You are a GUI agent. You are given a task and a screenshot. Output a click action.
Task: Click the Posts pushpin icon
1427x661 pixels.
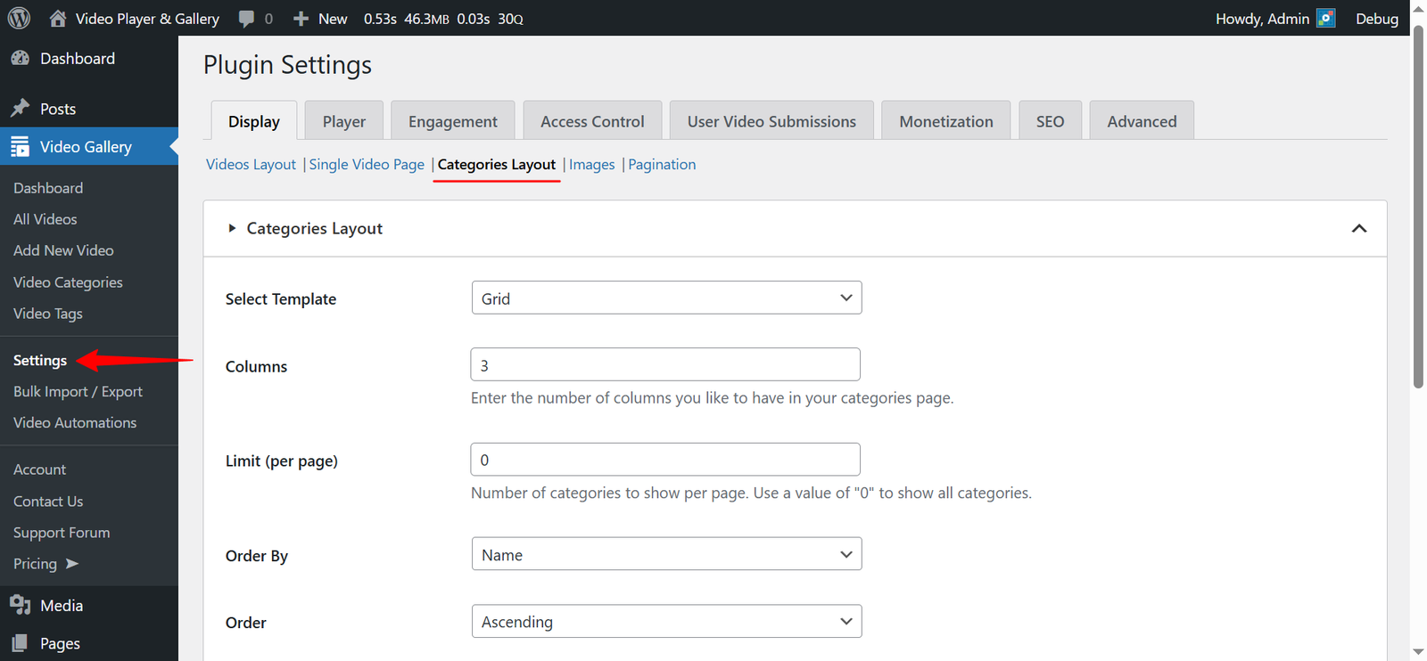point(20,109)
